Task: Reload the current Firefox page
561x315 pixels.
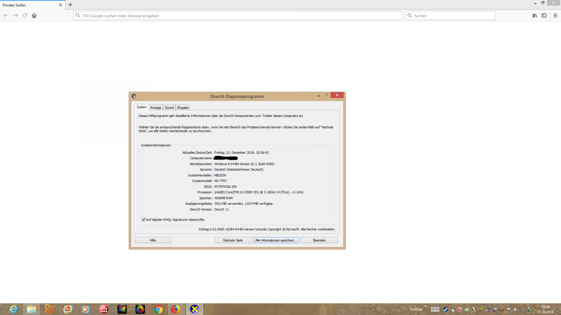Action: [x=25, y=15]
